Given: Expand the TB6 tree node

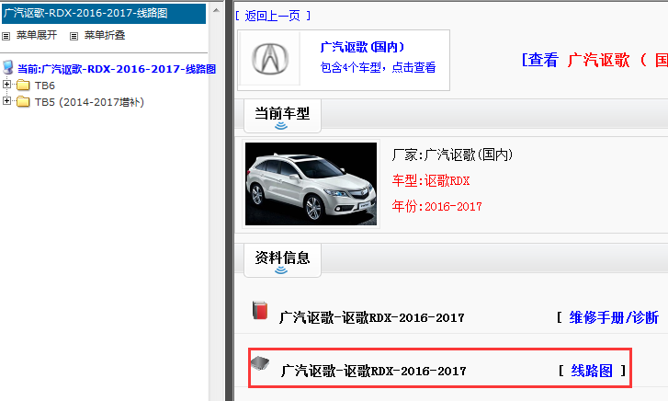Looking at the screenshot, I should click(6, 85).
